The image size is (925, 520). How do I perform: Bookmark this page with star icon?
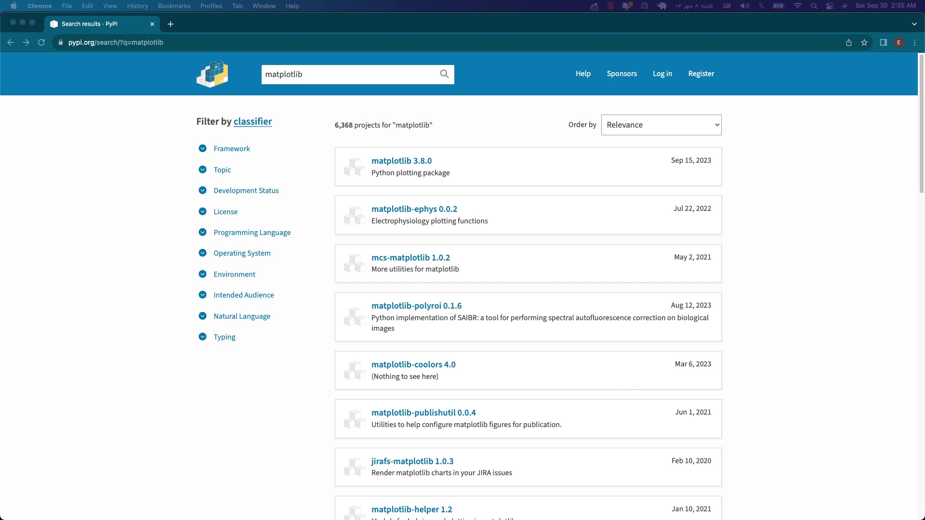[x=864, y=42]
